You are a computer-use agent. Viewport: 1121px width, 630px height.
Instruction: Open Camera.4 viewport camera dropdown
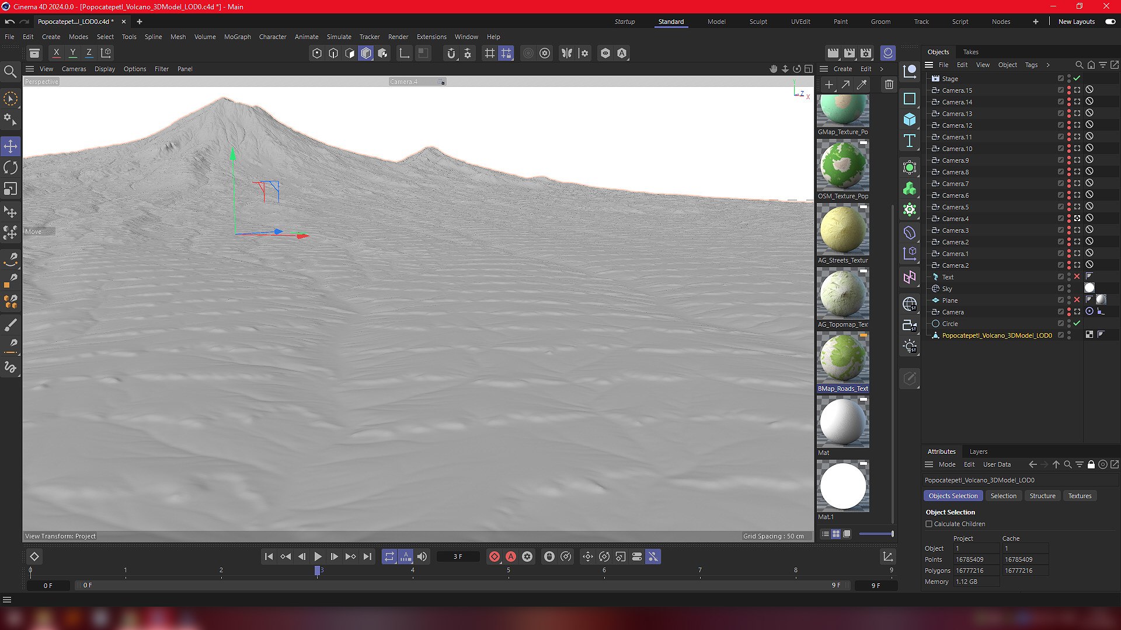[x=418, y=82]
